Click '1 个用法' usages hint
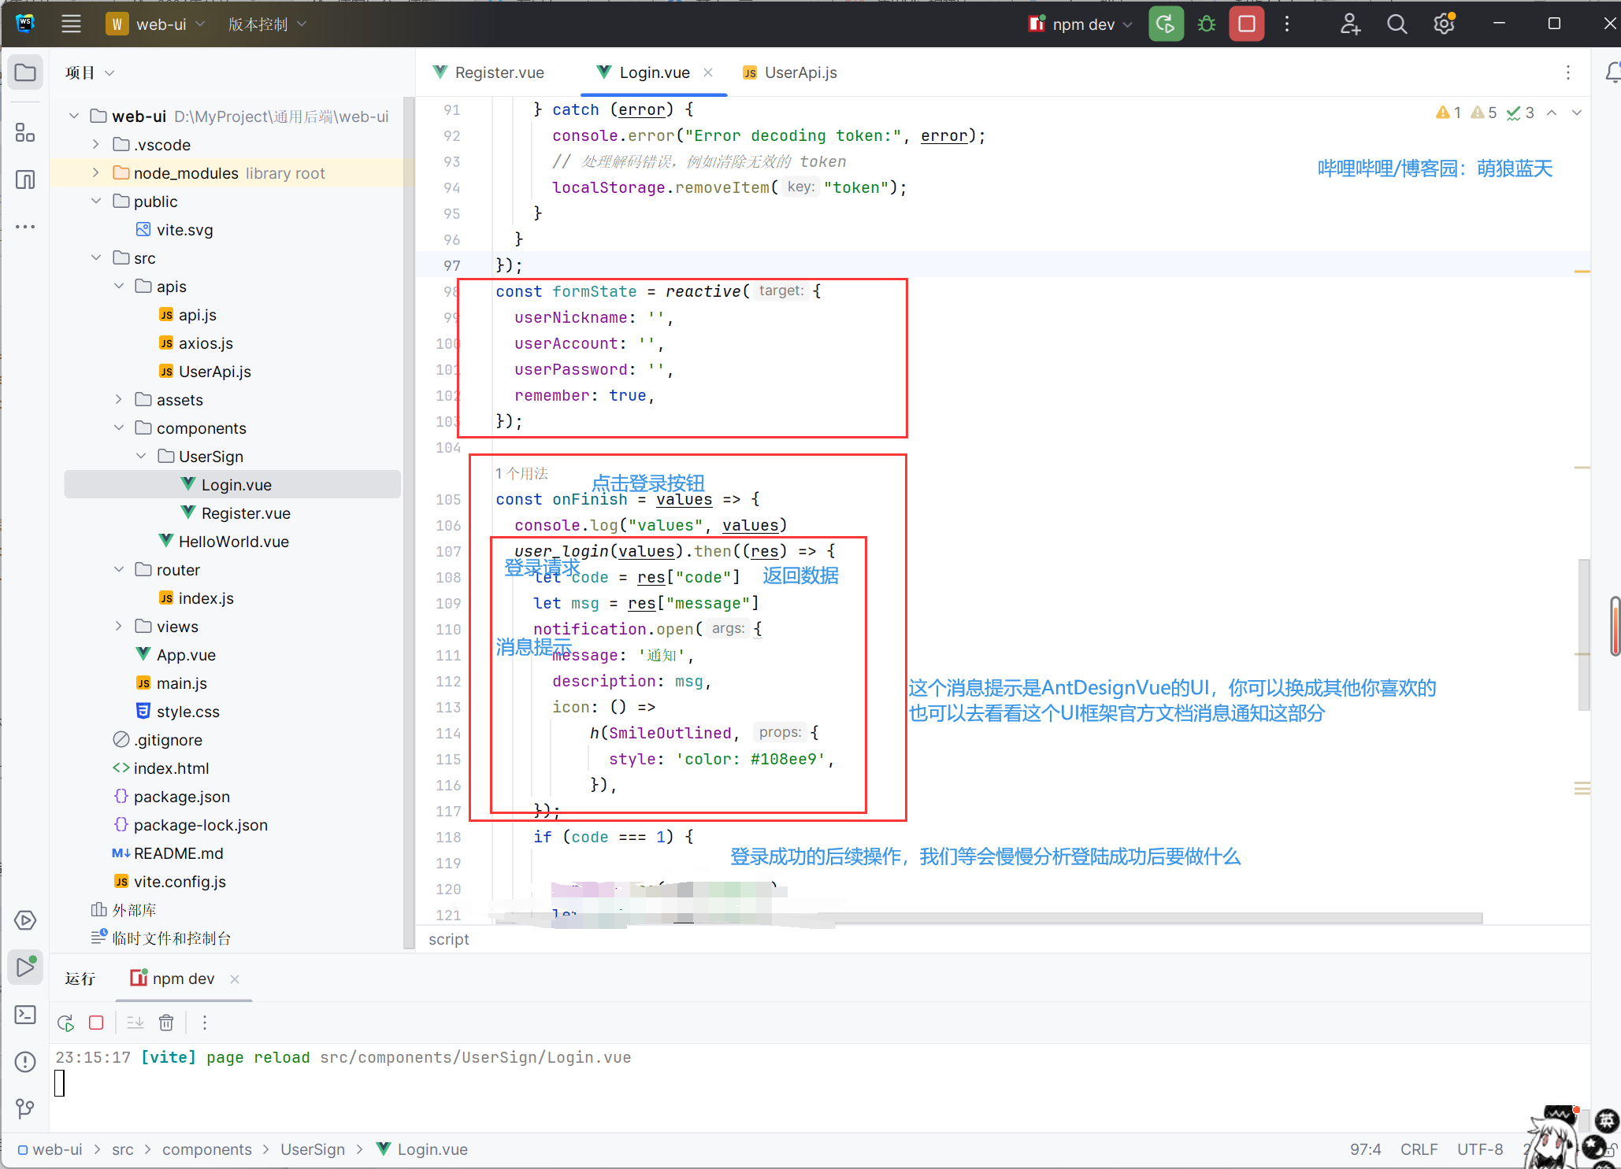1621x1169 pixels. pos(521,473)
